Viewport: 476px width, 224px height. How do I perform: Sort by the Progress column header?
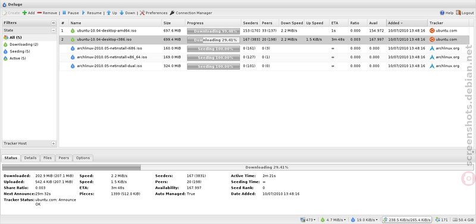point(213,23)
